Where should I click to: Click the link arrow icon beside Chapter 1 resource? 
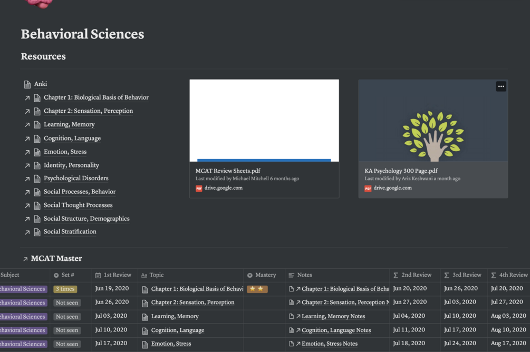coord(27,98)
